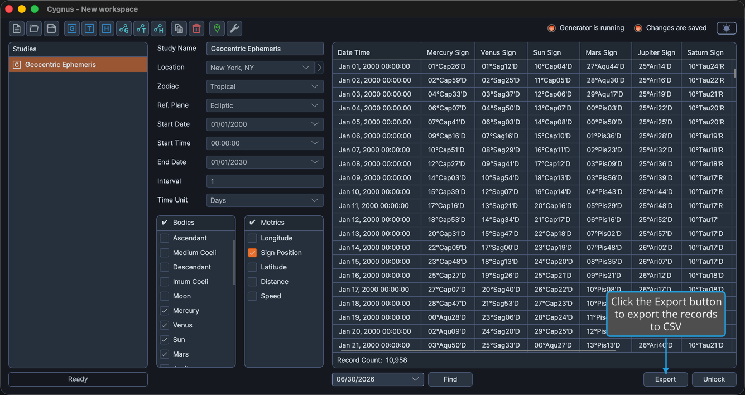Open a workspace with the folder icon
Screen dimensions: 745x395
[34, 28]
